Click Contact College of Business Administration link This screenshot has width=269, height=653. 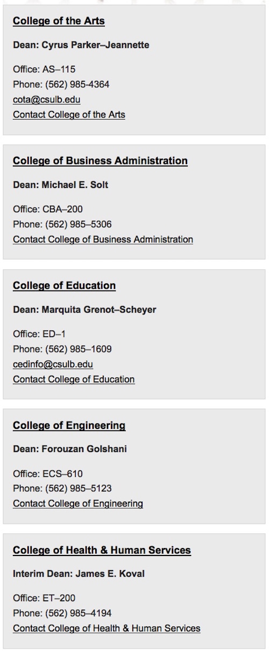(103, 239)
